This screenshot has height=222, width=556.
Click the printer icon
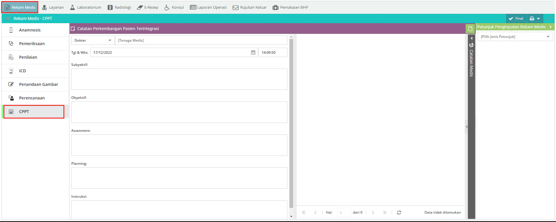[x=532, y=18]
